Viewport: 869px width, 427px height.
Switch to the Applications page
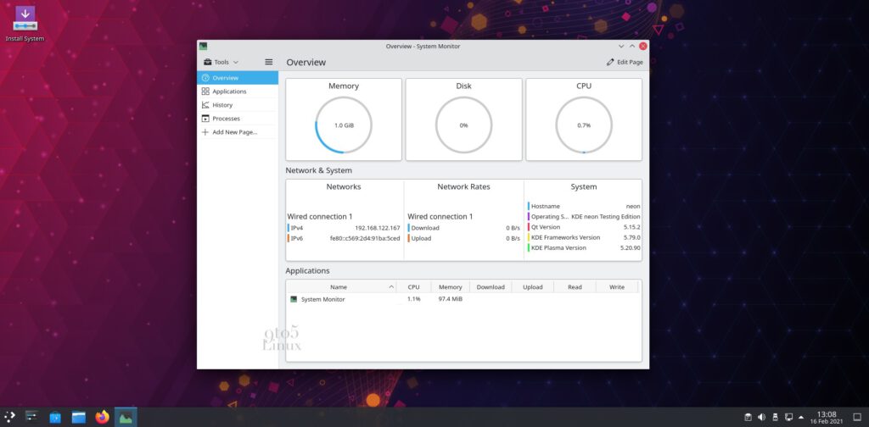point(229,91)
